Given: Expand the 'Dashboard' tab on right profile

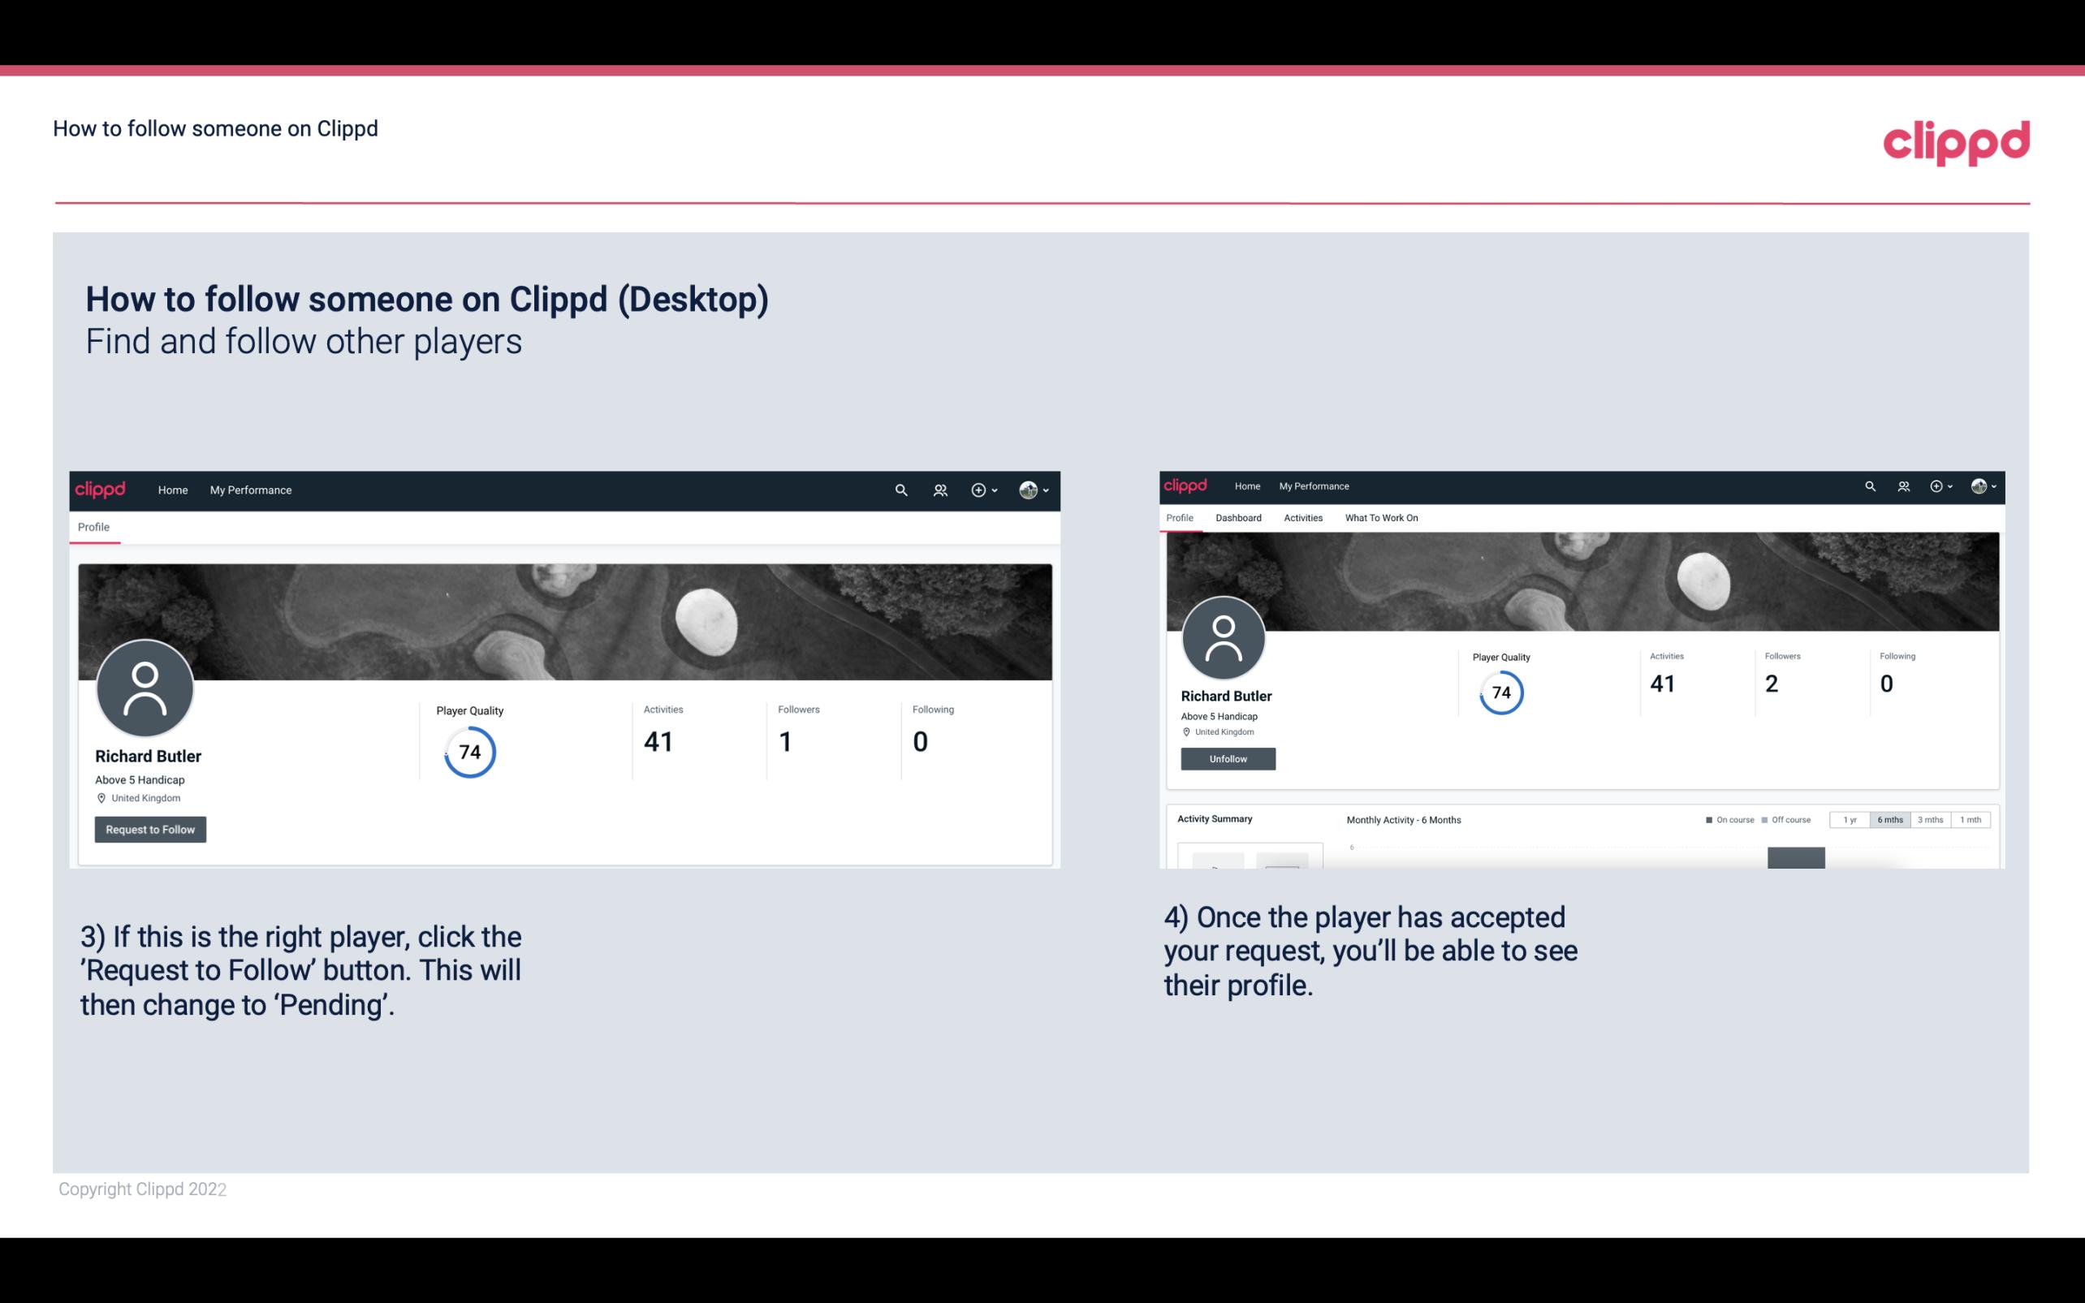Looking at the screenshot, I should click(1237, 516).
